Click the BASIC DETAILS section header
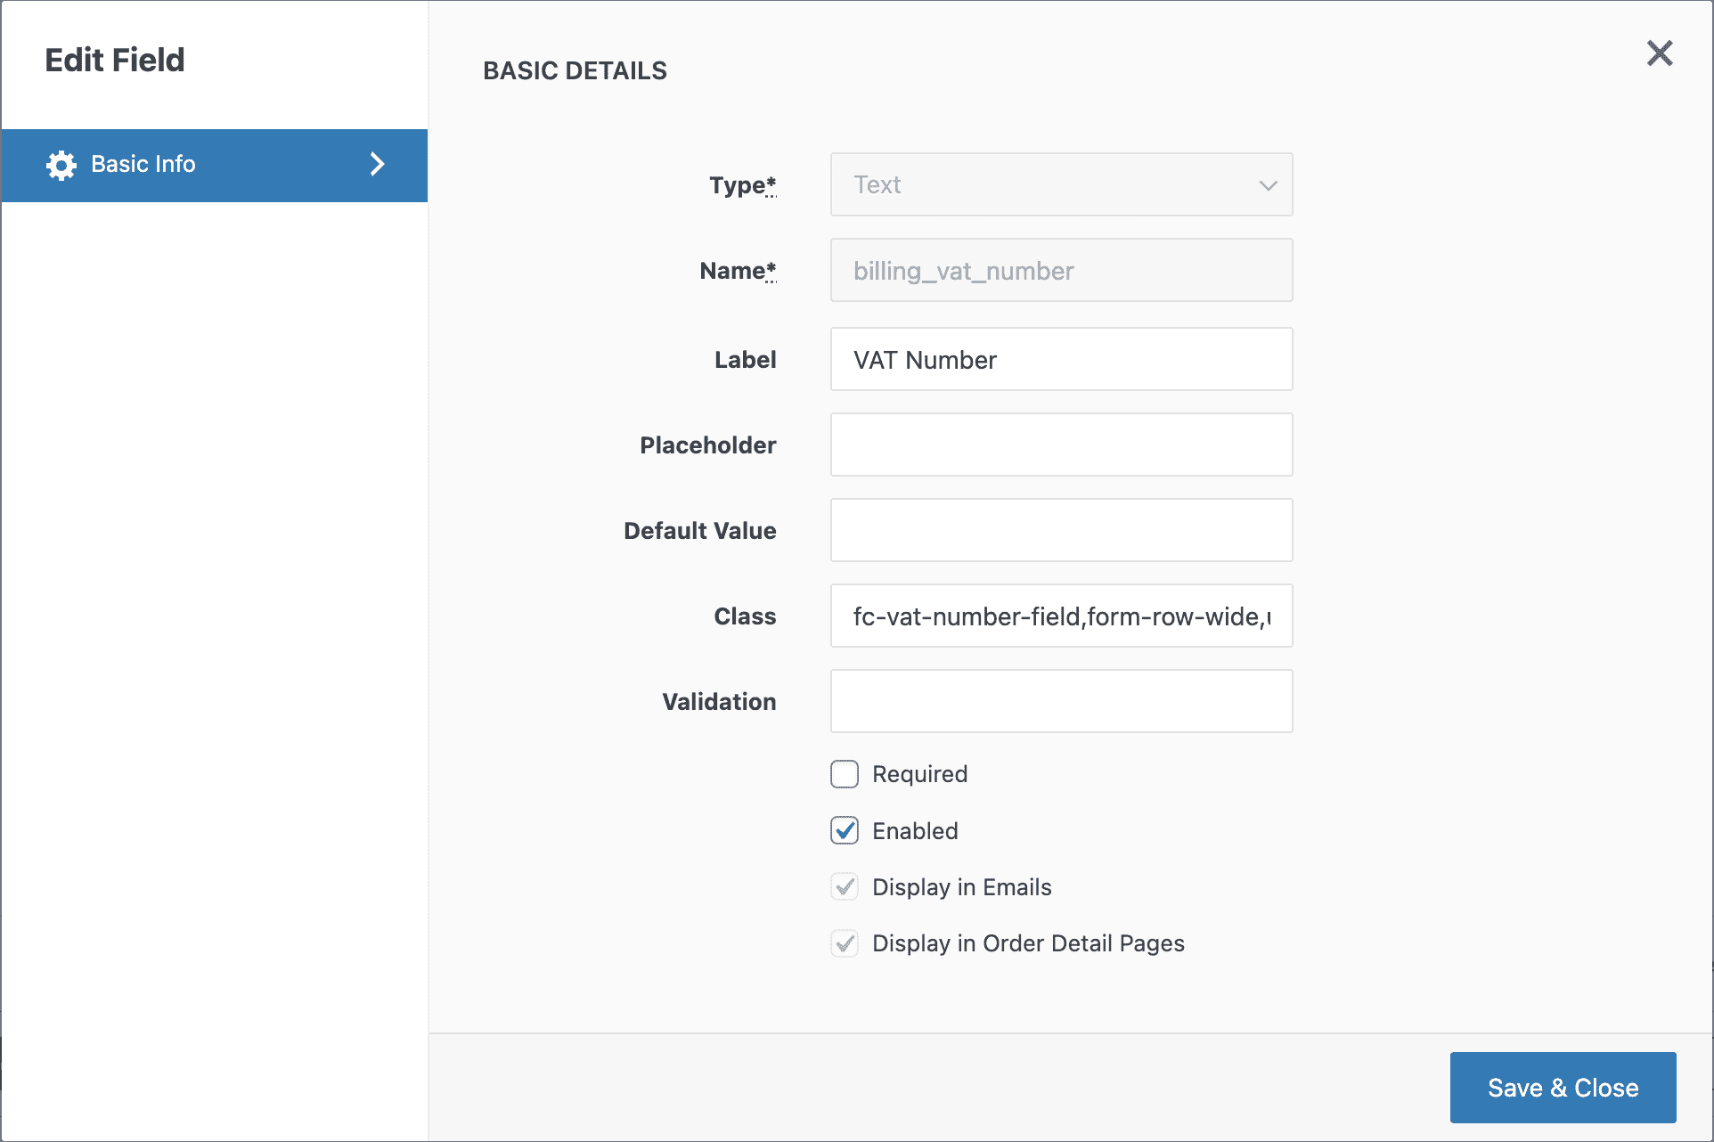Screen dimensions: 1714x1142 575,70
